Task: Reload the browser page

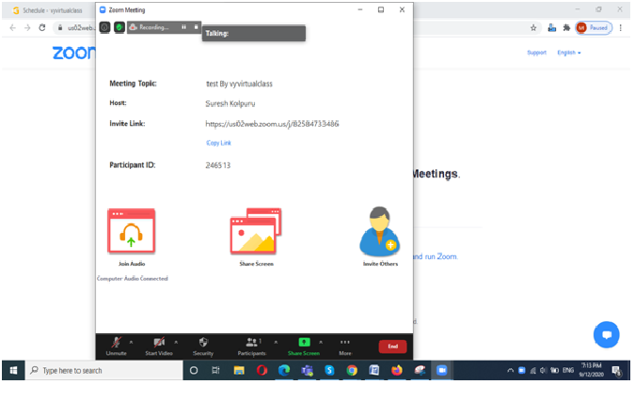Action: click(x=42, y=27)
